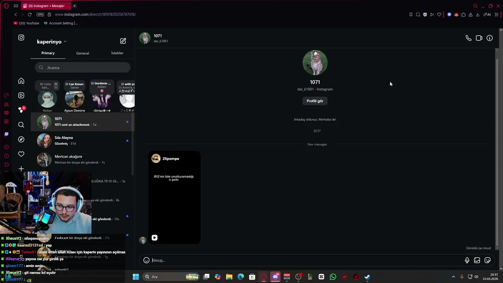View Aysun Demirʀʀ note avatar
Viewport: 503px width, 283px height.
[74, 99]
